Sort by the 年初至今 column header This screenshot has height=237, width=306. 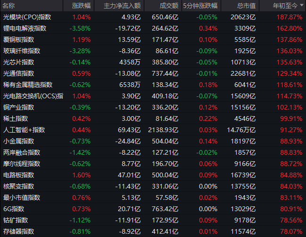tap(285, 6)
